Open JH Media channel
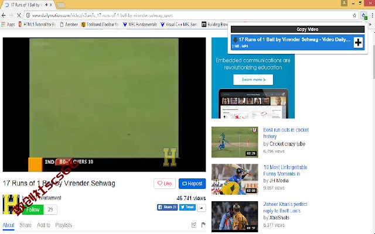This screenshot has height=234, width=375. (279, 181)
